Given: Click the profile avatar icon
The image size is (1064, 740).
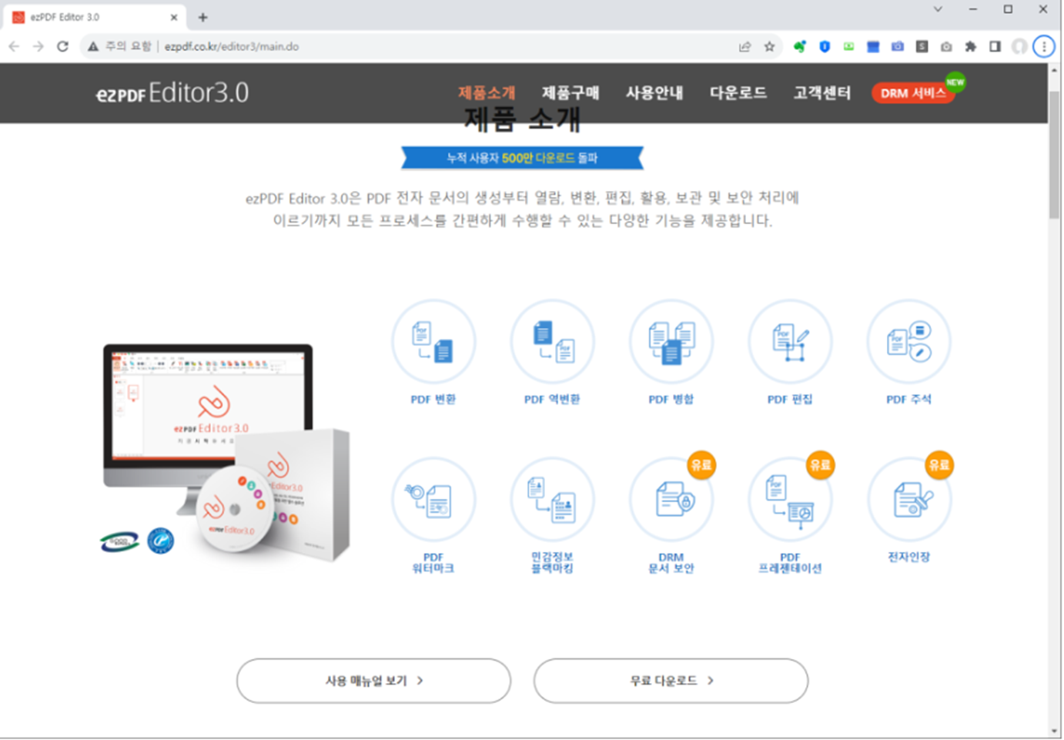Looking at the screenshot, I should tap(1019, 46).
